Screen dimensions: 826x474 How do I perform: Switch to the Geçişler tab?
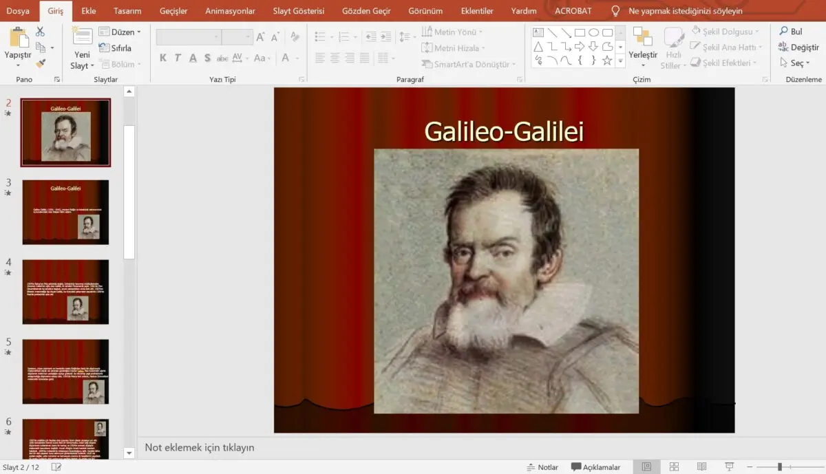tap(173, 11)
